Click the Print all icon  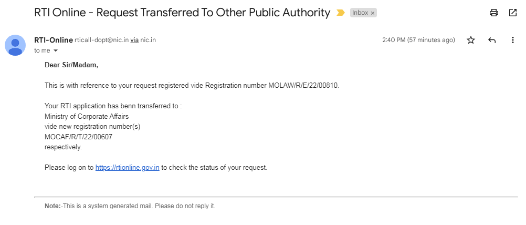(493, 13)
